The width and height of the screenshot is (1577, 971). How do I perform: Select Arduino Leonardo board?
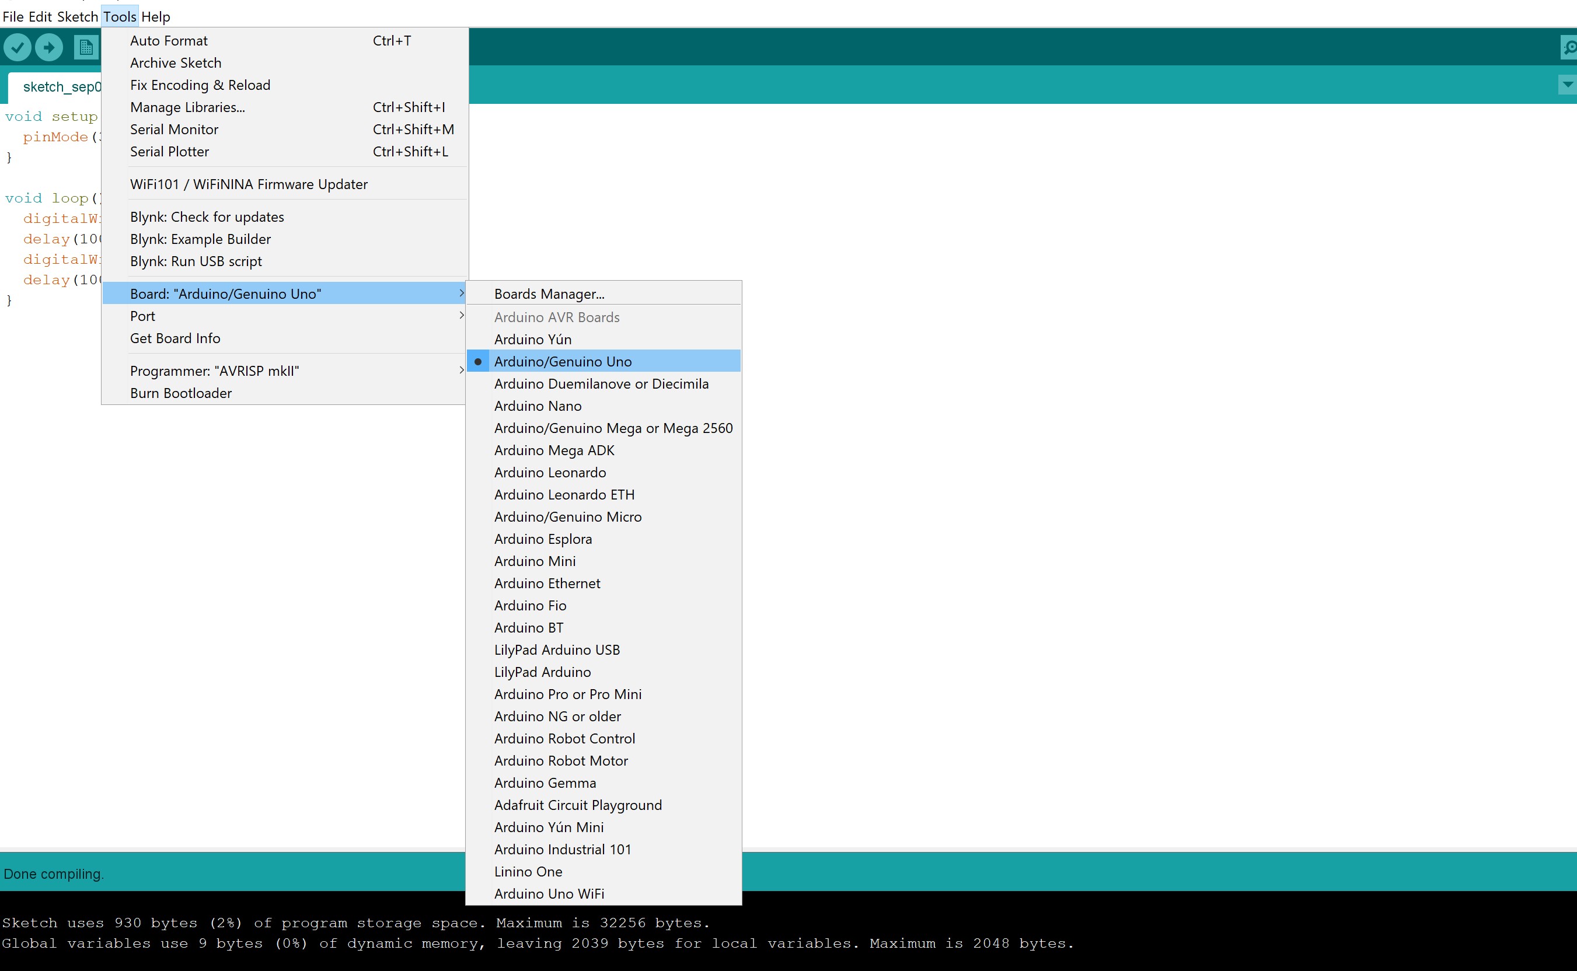click(603, 472)
